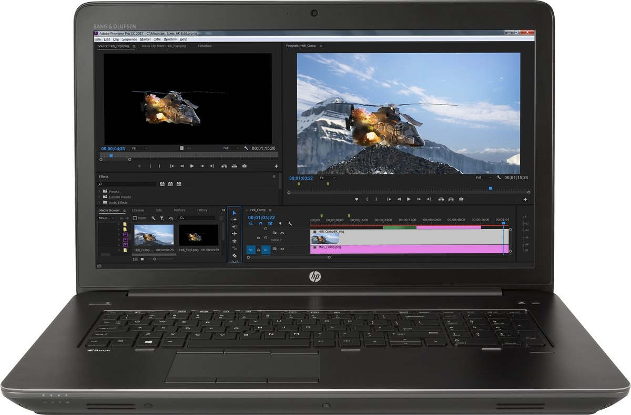Image resolution: width=631 pixels, height=415 pixels.
Task: Open the Sequence menu
Action: point(129,39)
